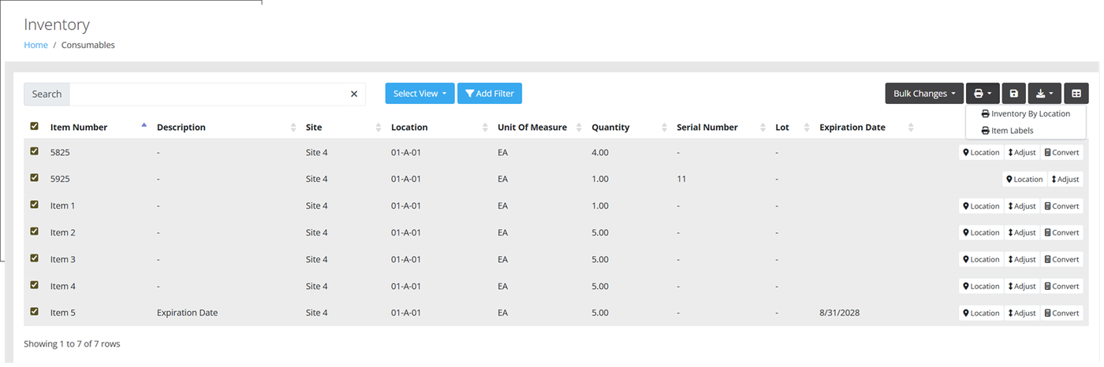This screenshot has width=1104, height=367.
Task: Uncheck the checkbox for Item 5
Action: (34, 312)
